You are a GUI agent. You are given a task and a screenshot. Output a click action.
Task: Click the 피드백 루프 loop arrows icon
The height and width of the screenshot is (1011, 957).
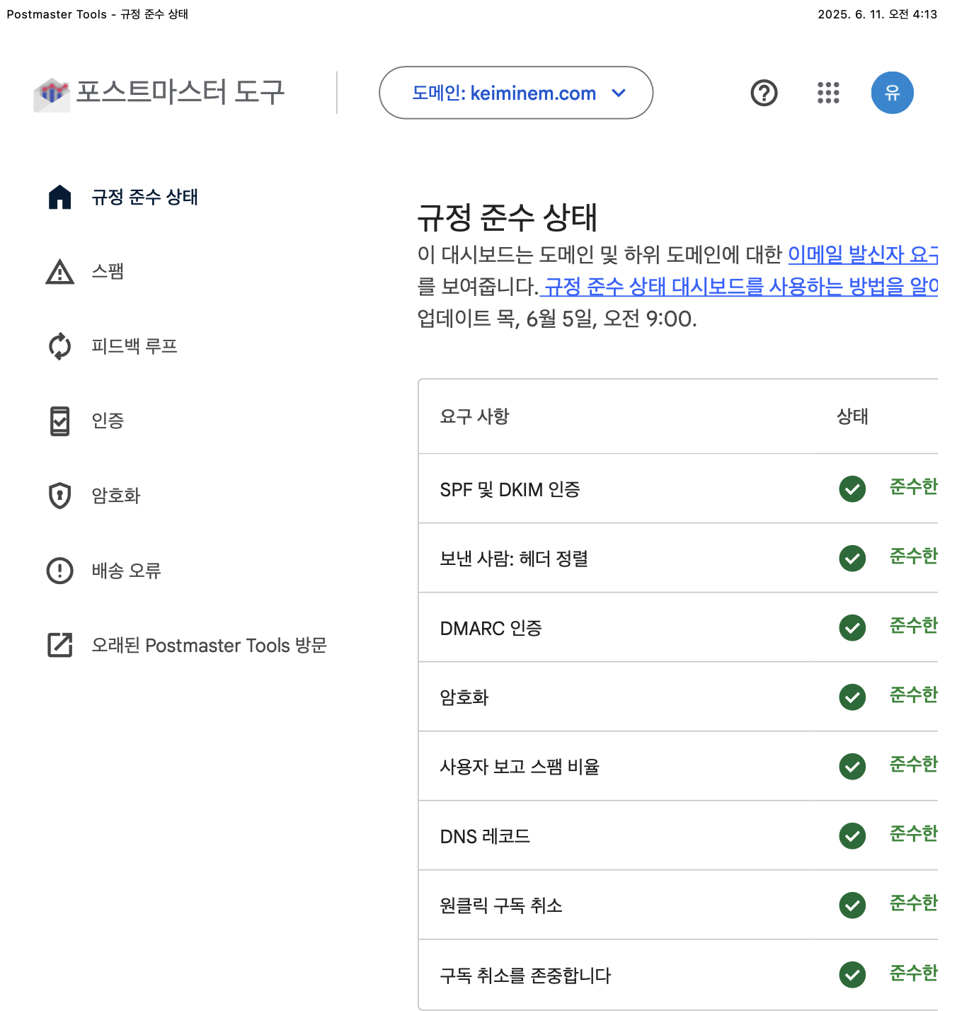[x=60, y=346]
